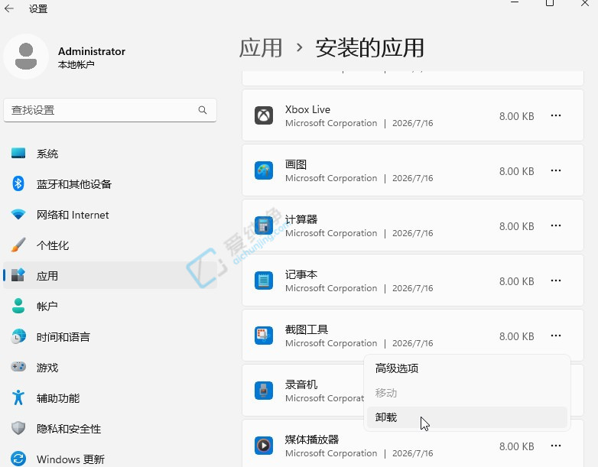Select 移动 in the context menu
Screen dimensions: 598x467
click(466, 393)
